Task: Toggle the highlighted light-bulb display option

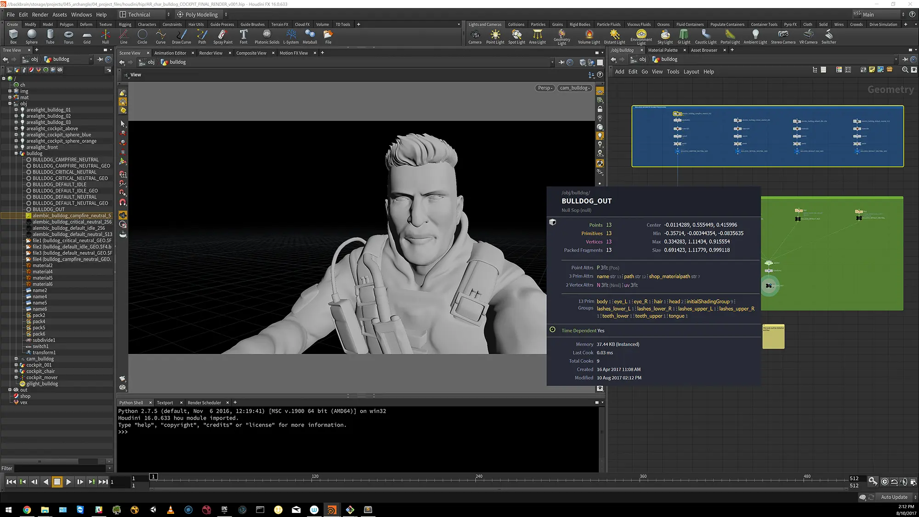Action: click(600, 136)
